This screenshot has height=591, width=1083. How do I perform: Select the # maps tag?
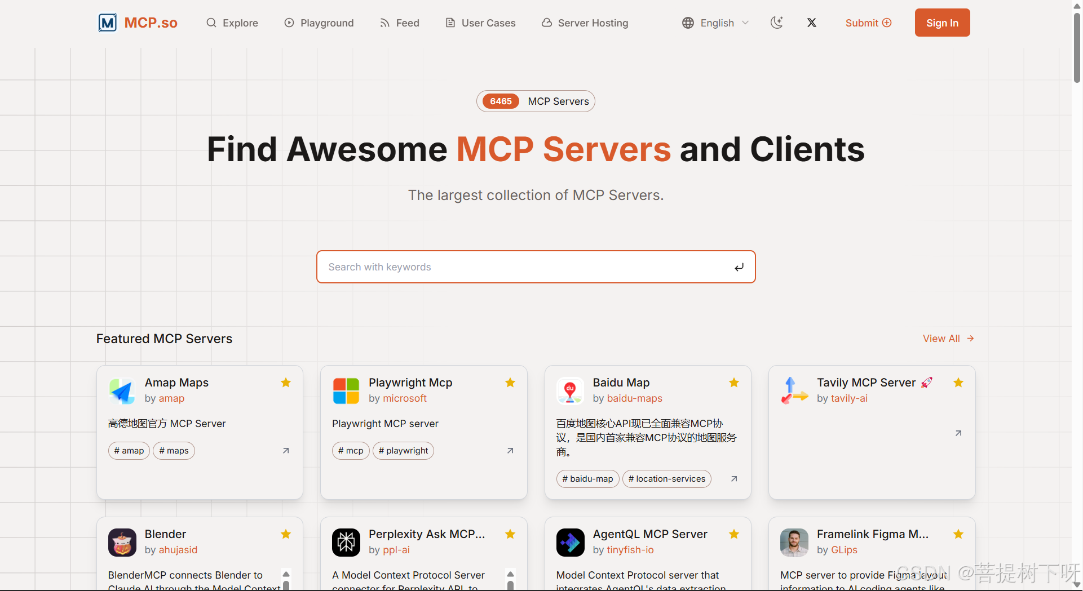(174, 451)
